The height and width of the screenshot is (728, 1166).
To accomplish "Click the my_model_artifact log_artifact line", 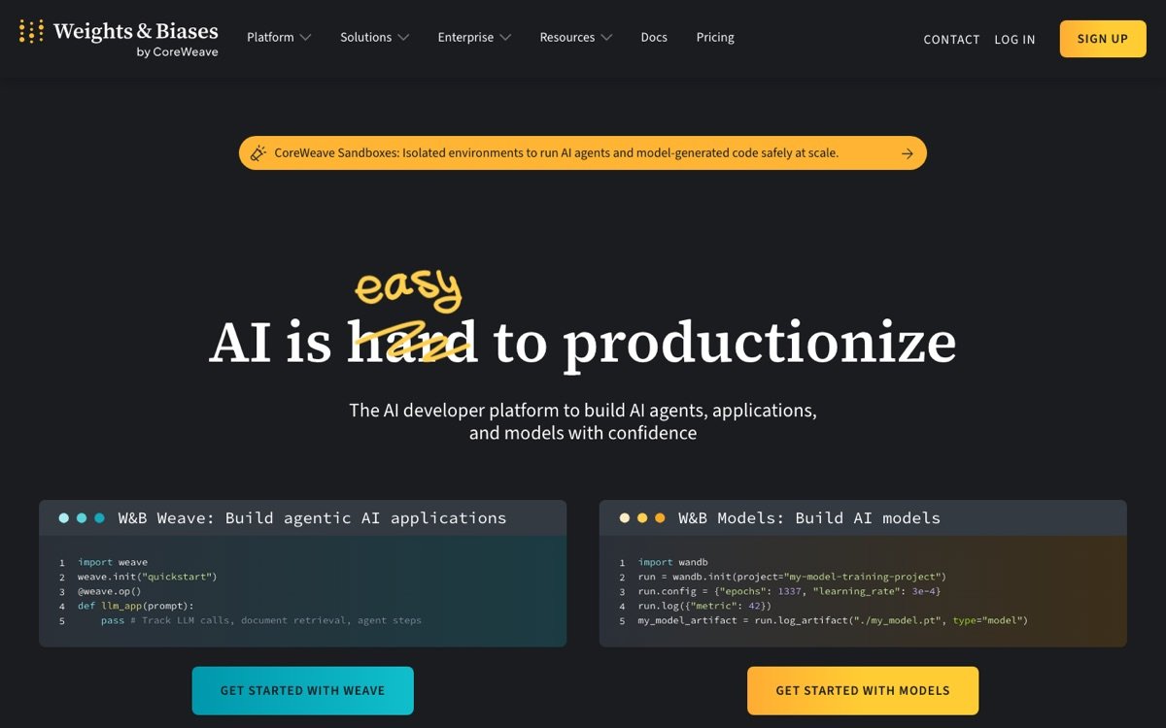I will [x=833, y=620].
